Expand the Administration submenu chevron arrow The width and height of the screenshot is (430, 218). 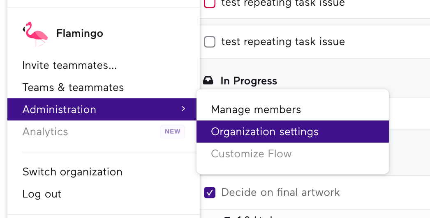click(x=183, y=109)
